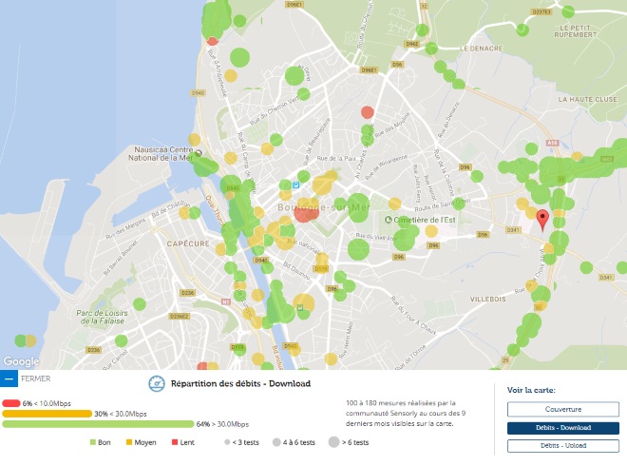
Task: Click the yellow Moyen legend swatch
Action: click(128, 443)
